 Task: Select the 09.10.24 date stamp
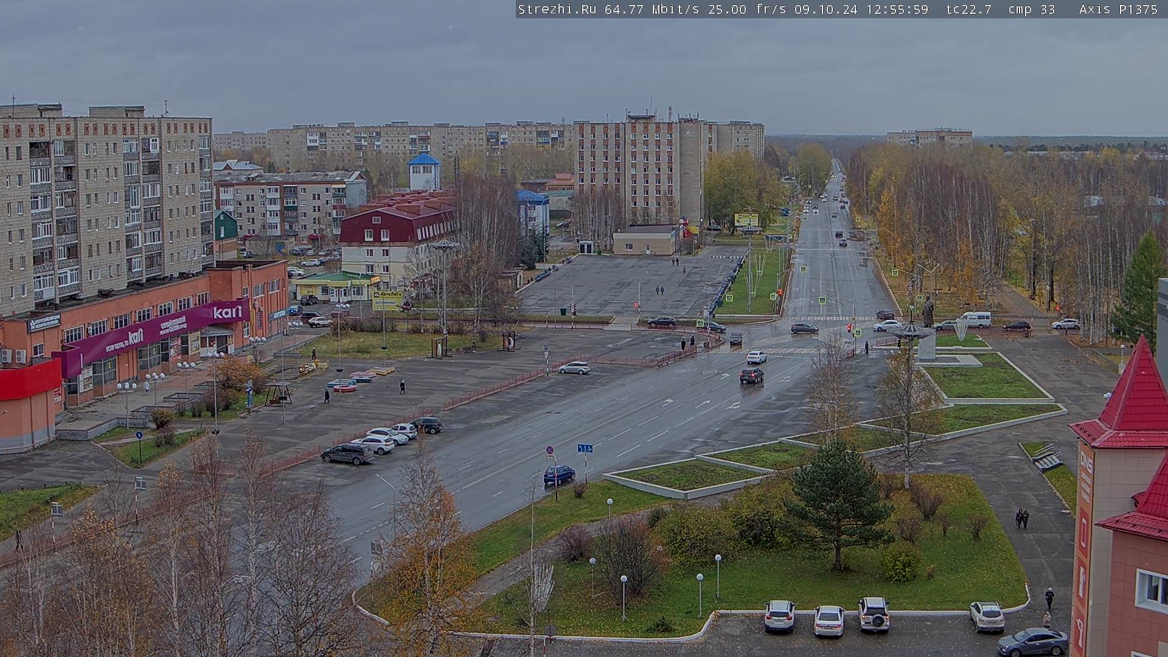click(826, 9)
